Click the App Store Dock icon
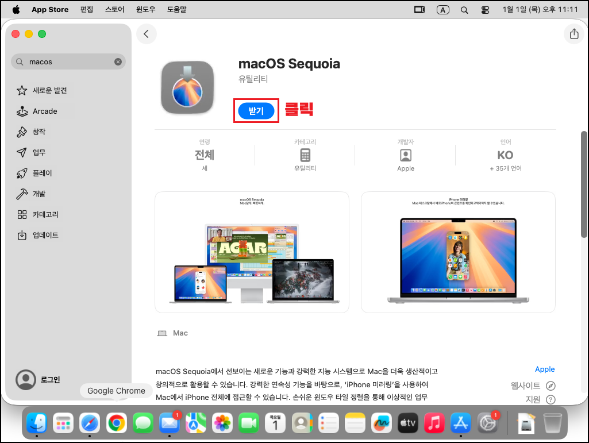 click(461, 423)
